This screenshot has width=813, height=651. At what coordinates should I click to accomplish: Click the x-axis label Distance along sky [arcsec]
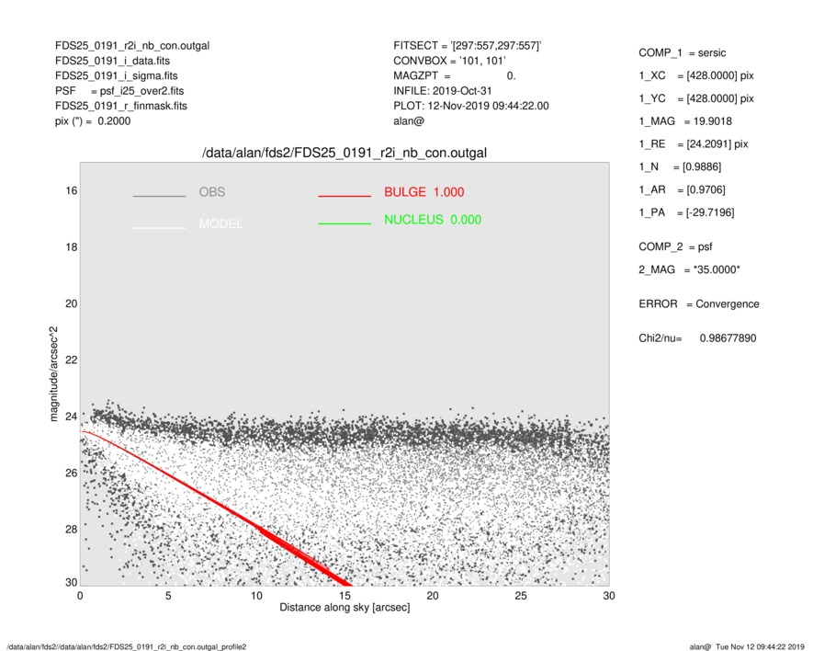tap(344, 608)
